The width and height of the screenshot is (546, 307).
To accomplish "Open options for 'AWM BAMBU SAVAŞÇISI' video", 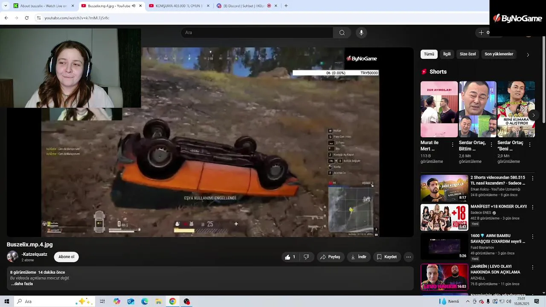I will [532, 237].
